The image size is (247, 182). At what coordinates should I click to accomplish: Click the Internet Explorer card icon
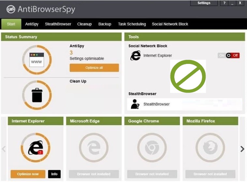pos(36,147)
